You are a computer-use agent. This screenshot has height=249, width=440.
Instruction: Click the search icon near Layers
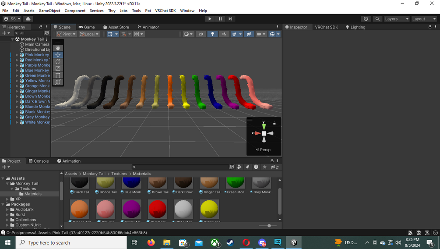pyautogui.click(x=377, y=19)
